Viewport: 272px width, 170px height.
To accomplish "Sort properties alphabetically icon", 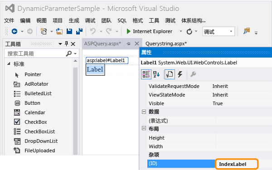I will pyautogui.click(x=156, y=74).
